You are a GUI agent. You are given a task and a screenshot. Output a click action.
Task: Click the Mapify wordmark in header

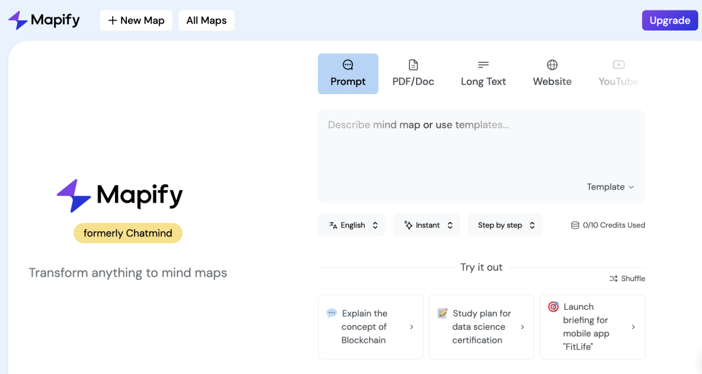[55, 20]
